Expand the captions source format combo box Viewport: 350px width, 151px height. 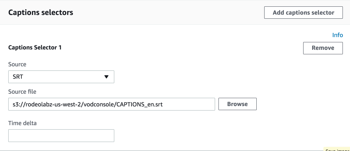[x=61, y=77]
